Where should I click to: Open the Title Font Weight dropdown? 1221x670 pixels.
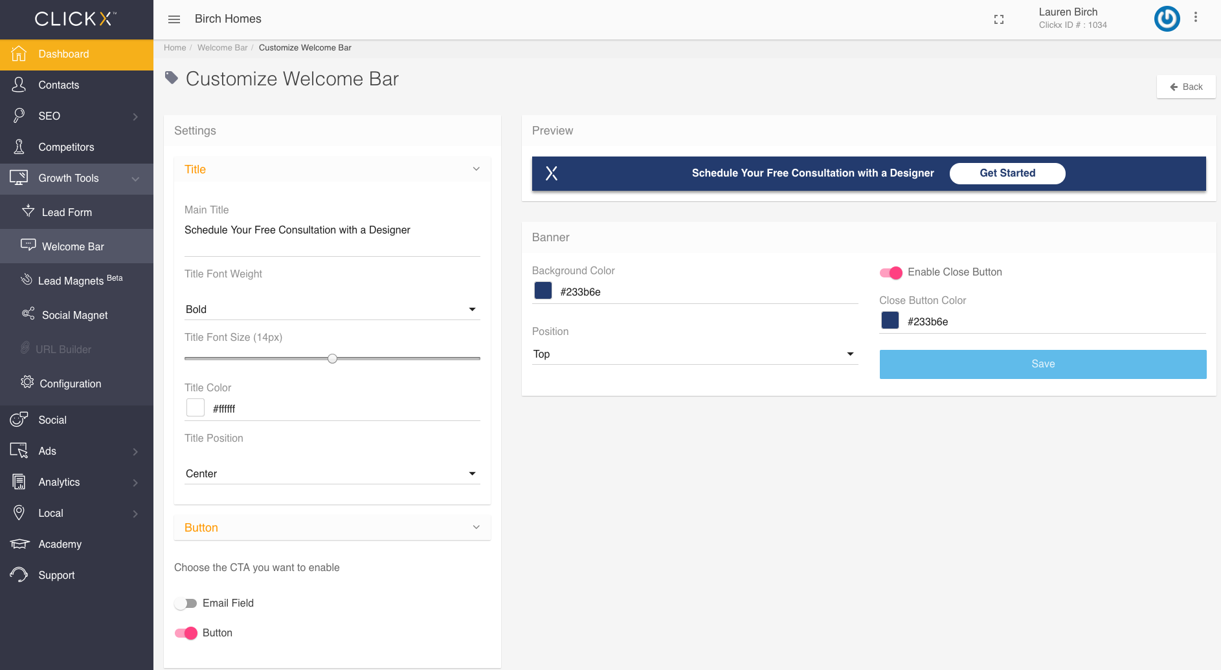pyautogui.click(x=332, y=310)
